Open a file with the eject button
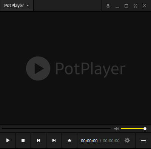The width and height of the screenshot is (151, 149). (x=69, y=140)
